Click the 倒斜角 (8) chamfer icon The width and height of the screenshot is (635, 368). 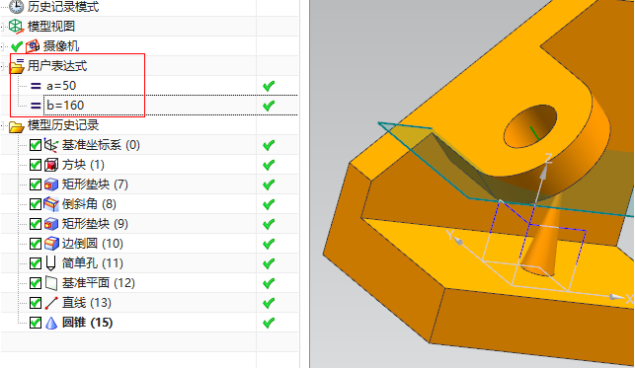pos(51,204)
